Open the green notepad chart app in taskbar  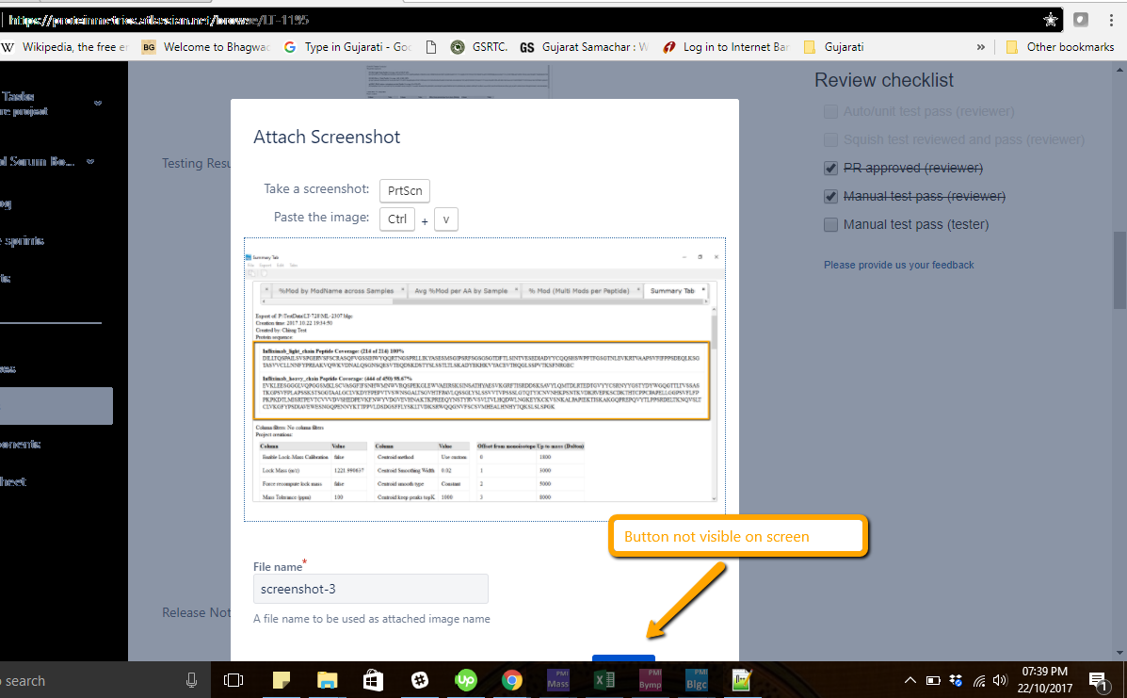742,680
